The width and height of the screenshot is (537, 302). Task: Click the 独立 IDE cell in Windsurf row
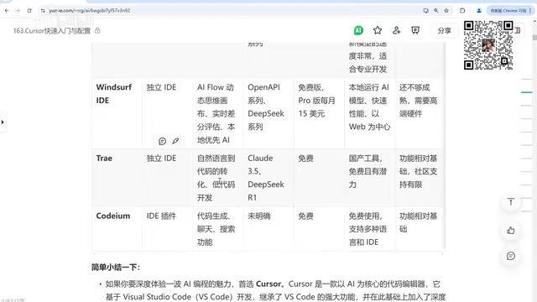click(x=168, y=113)
